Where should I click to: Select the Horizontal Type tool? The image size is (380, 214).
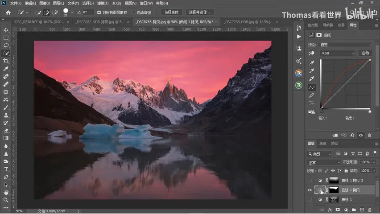point(6,169)
